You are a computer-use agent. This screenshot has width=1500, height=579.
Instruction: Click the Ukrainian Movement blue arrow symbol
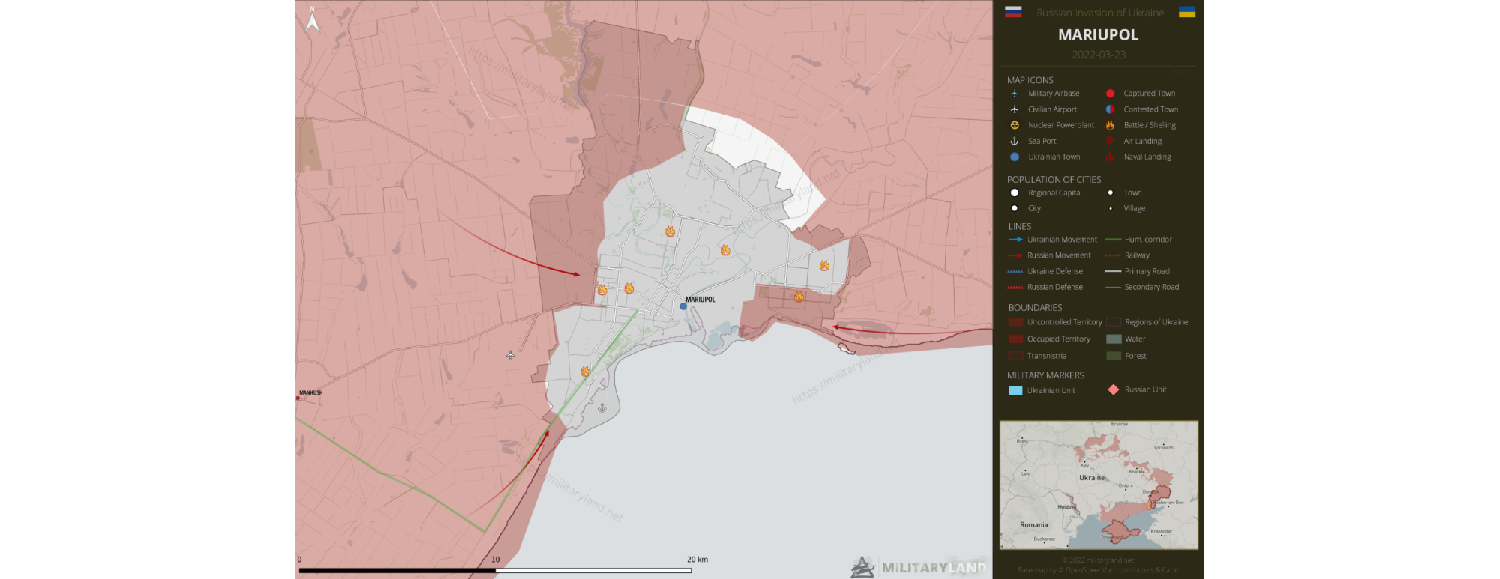click(x=1015, y=240)
